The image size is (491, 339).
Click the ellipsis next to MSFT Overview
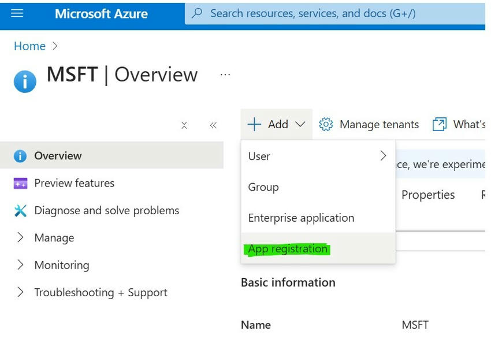coord(225,73)
